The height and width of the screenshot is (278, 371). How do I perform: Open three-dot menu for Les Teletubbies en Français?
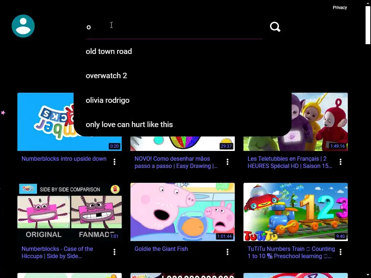click(x=341, y=162)
